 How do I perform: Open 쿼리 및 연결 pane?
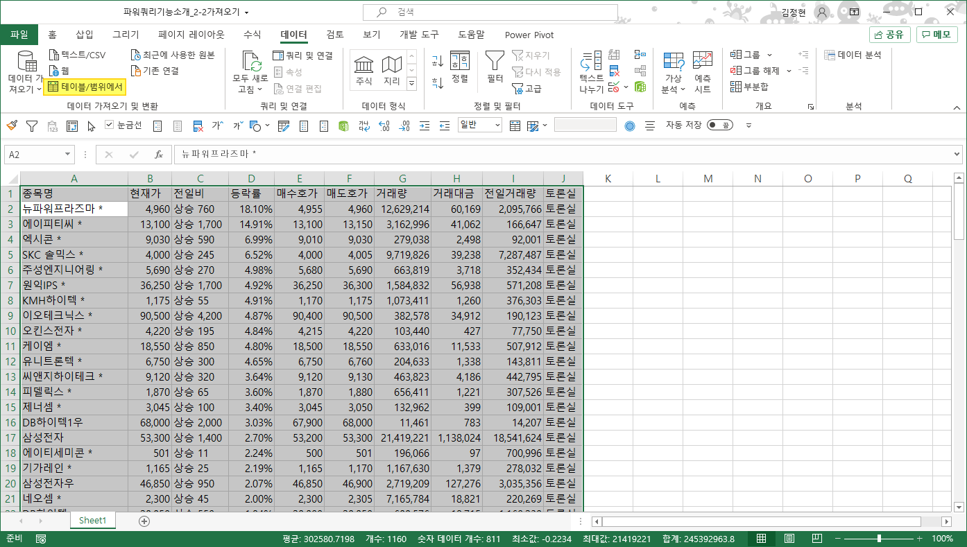[x=303, y=55]
